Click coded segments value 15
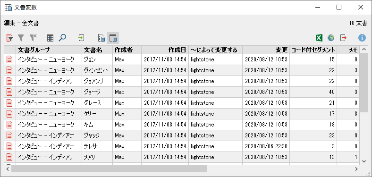The width and height of the screenshot is (372, 177). tap(313, 59)
